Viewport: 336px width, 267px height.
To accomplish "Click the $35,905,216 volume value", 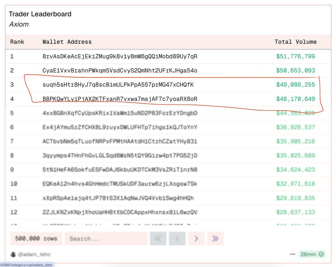I will point(295,141).
